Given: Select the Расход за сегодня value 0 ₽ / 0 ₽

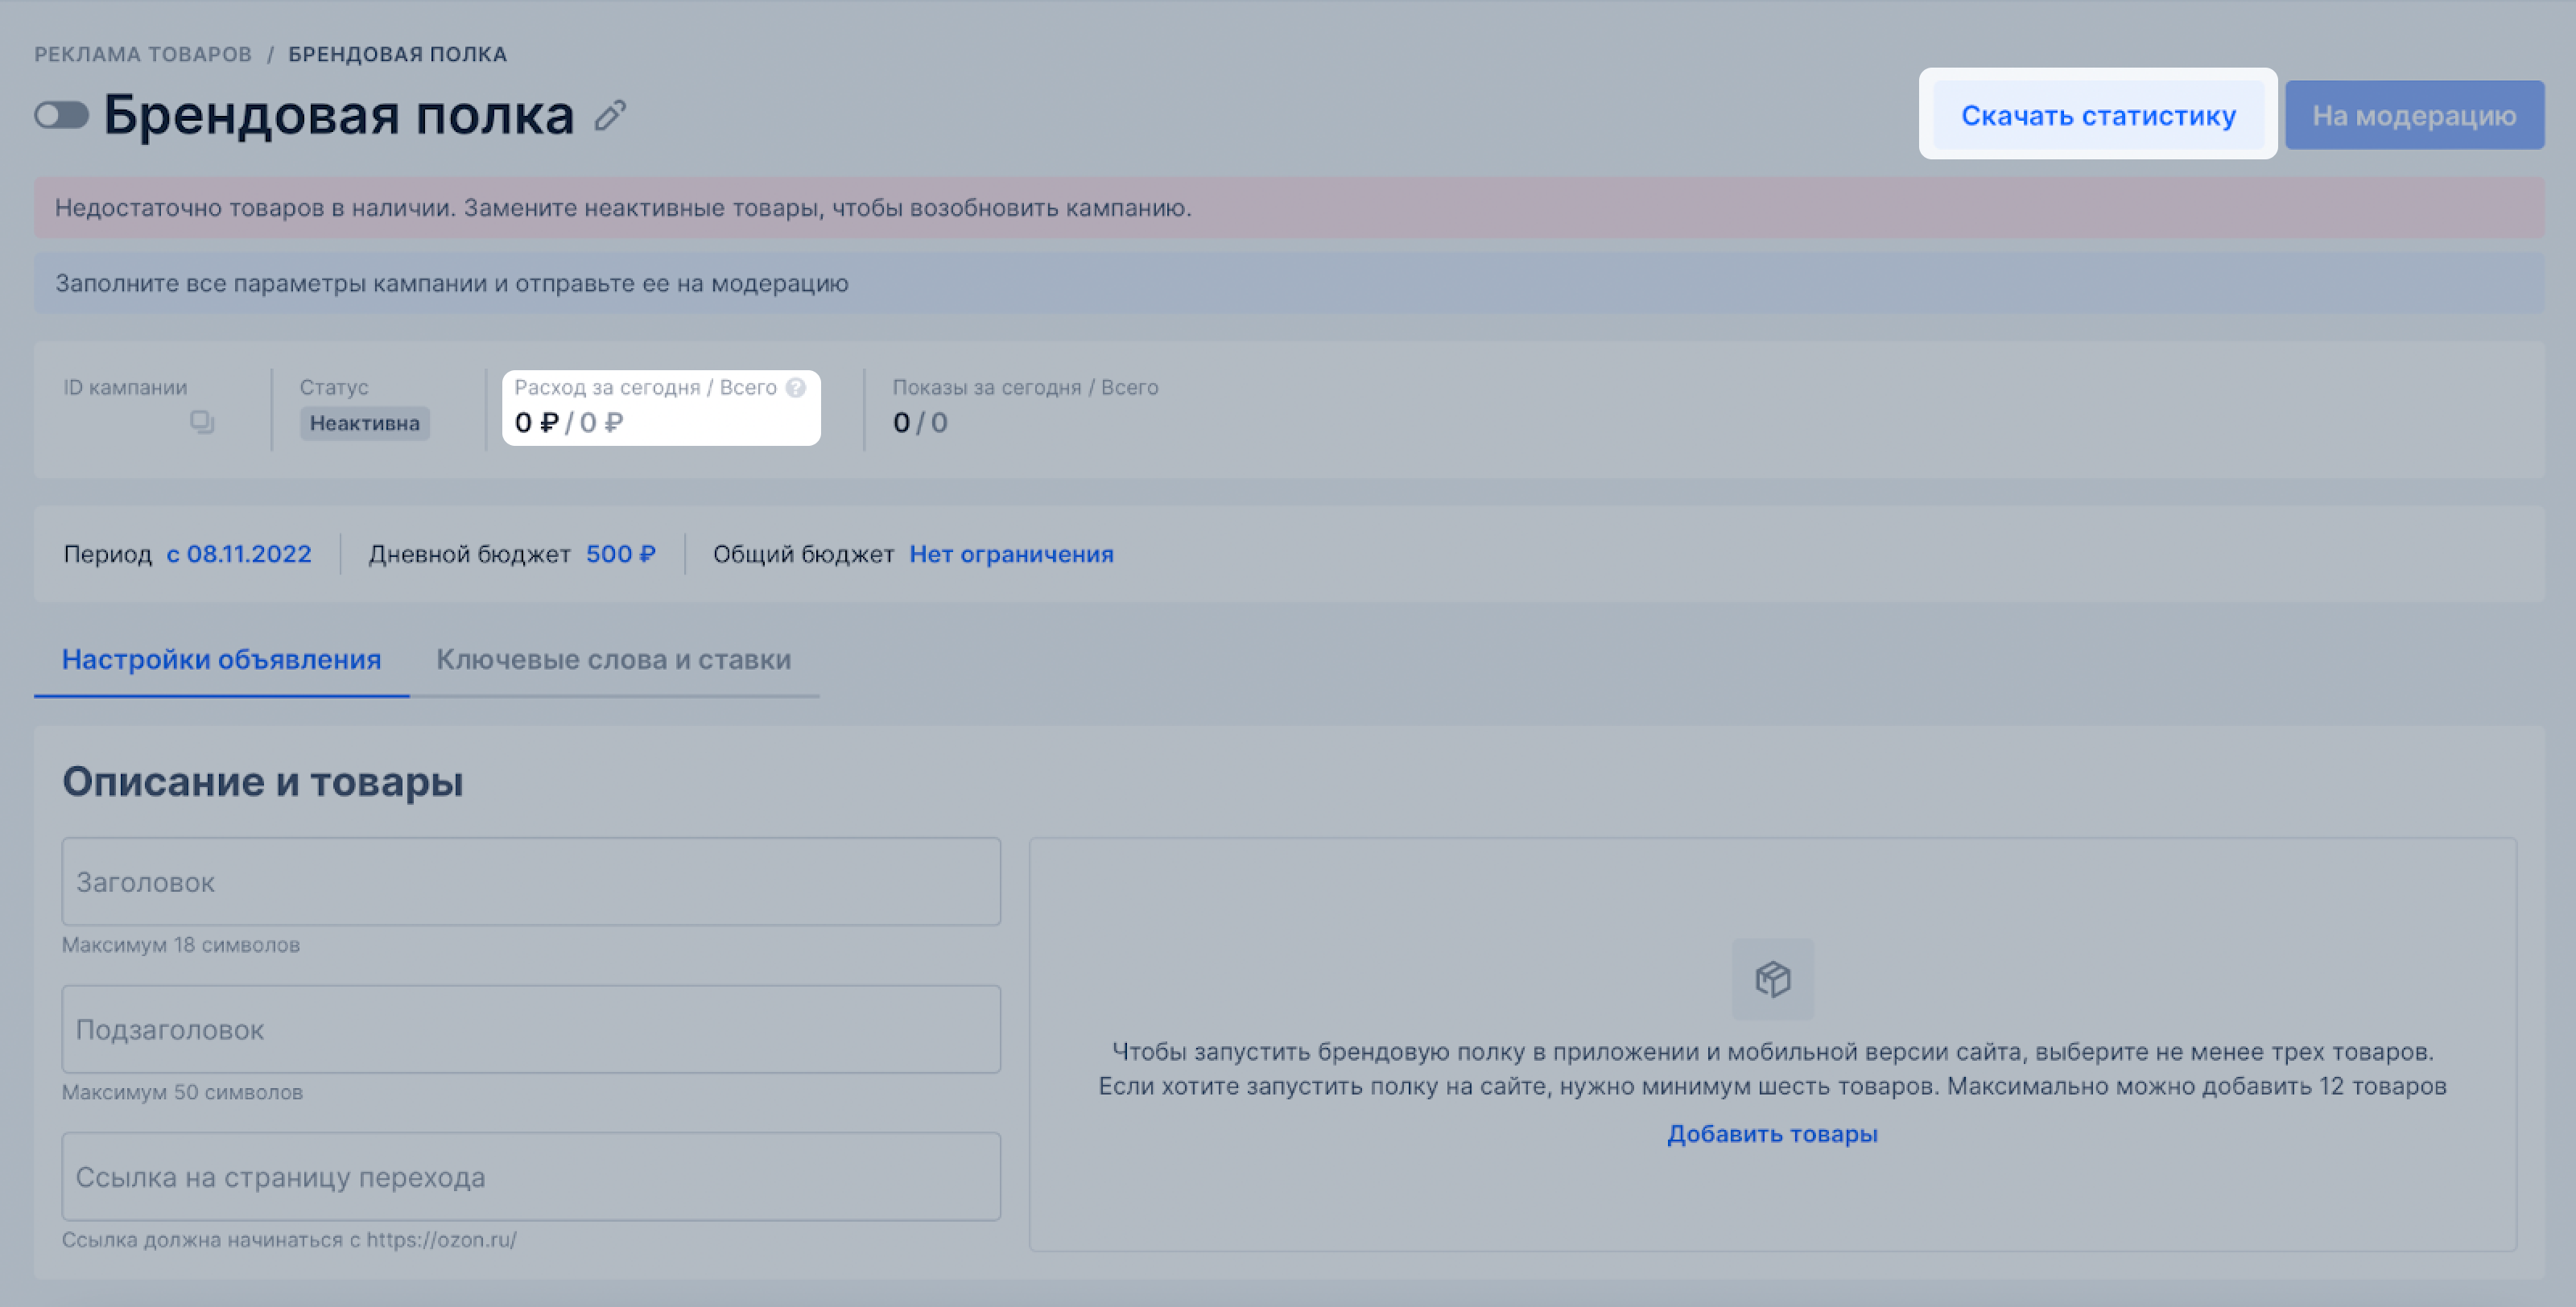Looking at the screenshot, I should point(569,423).
